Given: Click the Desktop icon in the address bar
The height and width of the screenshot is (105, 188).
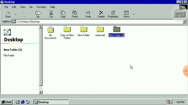Looking at the screenshot, I should [x=14, y=22].
